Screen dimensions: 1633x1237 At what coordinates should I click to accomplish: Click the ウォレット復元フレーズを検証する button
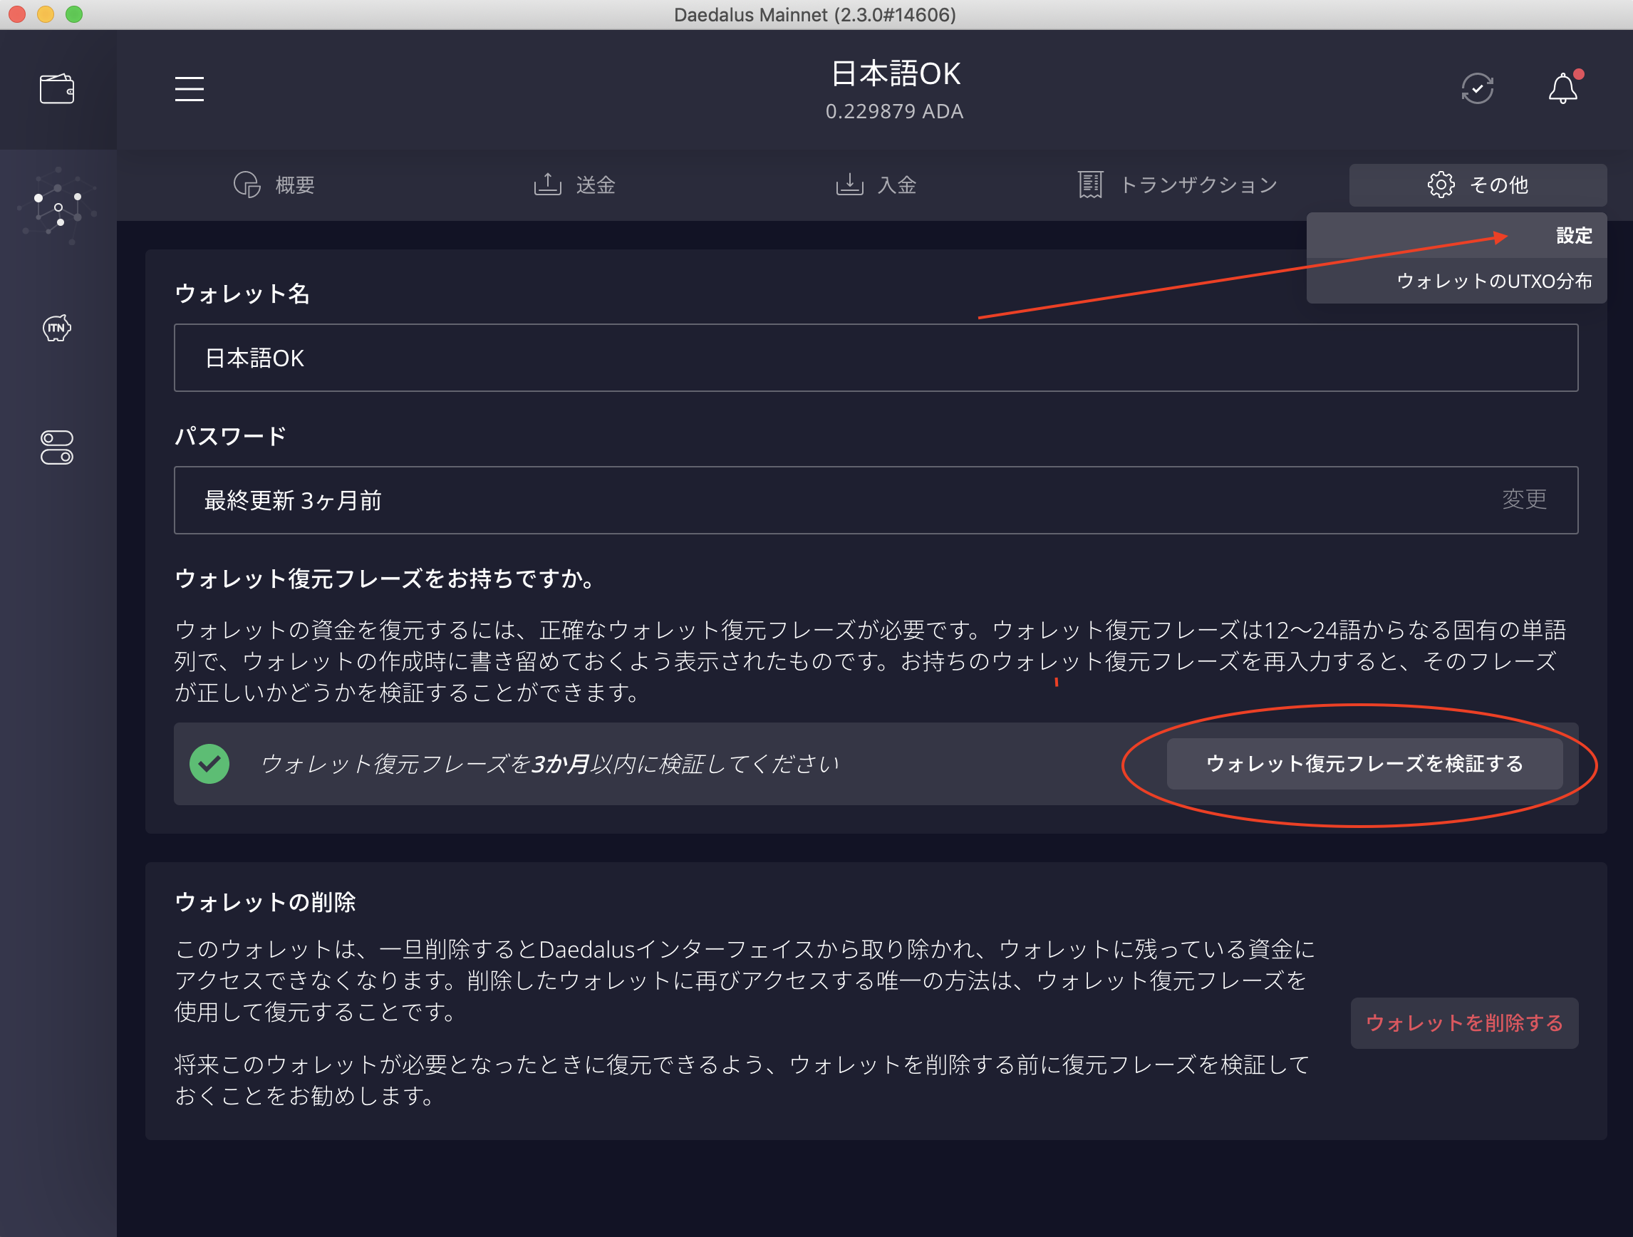pos(1364,764)
